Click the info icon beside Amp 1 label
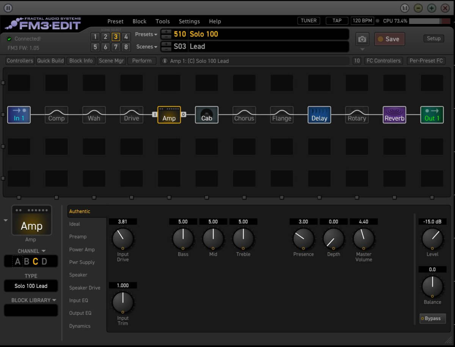This screenshot has width=455, height=347. click(165, 61)
